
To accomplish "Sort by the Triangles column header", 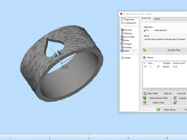I will click(167, 63).
